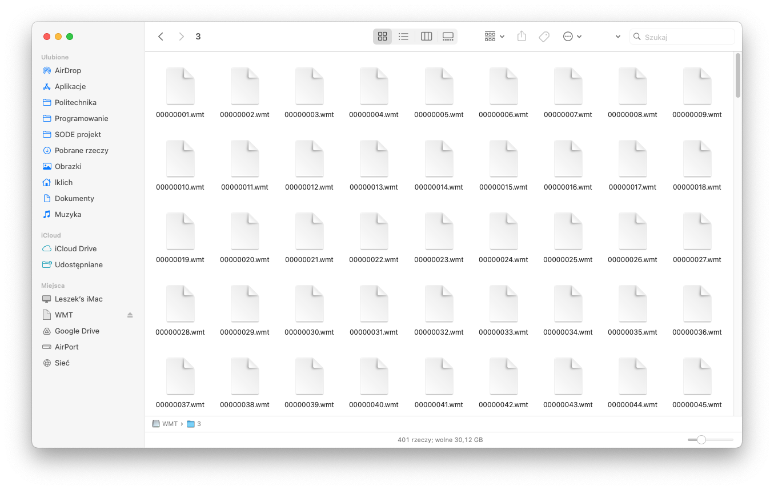The width and height of the screenshot is (774, 490).
Task: Click the Szukaj search field
Action: (x=682, y=37)
